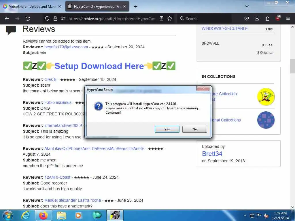This screenshot has width=295, height=221.
Task: Open internetarchive2835! reviewer profile
Action: (63, 125)
